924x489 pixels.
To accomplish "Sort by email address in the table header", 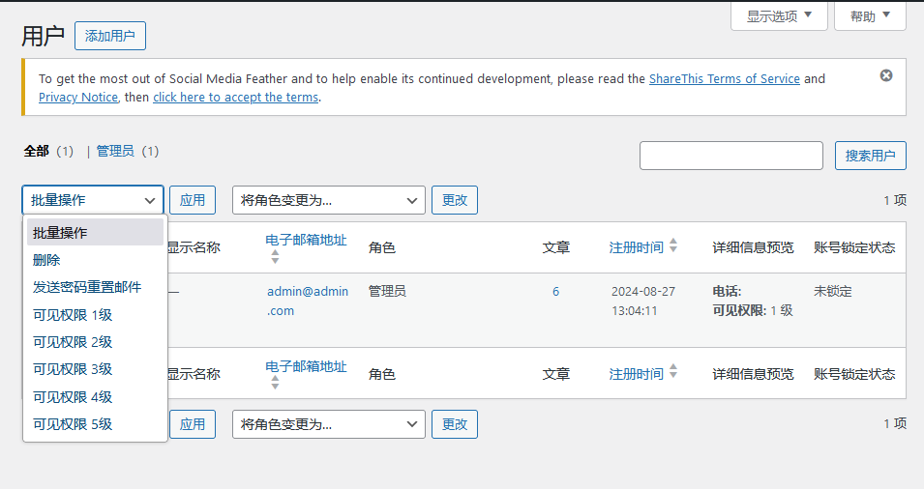I will pyautogui.click(x=306, y=240).
